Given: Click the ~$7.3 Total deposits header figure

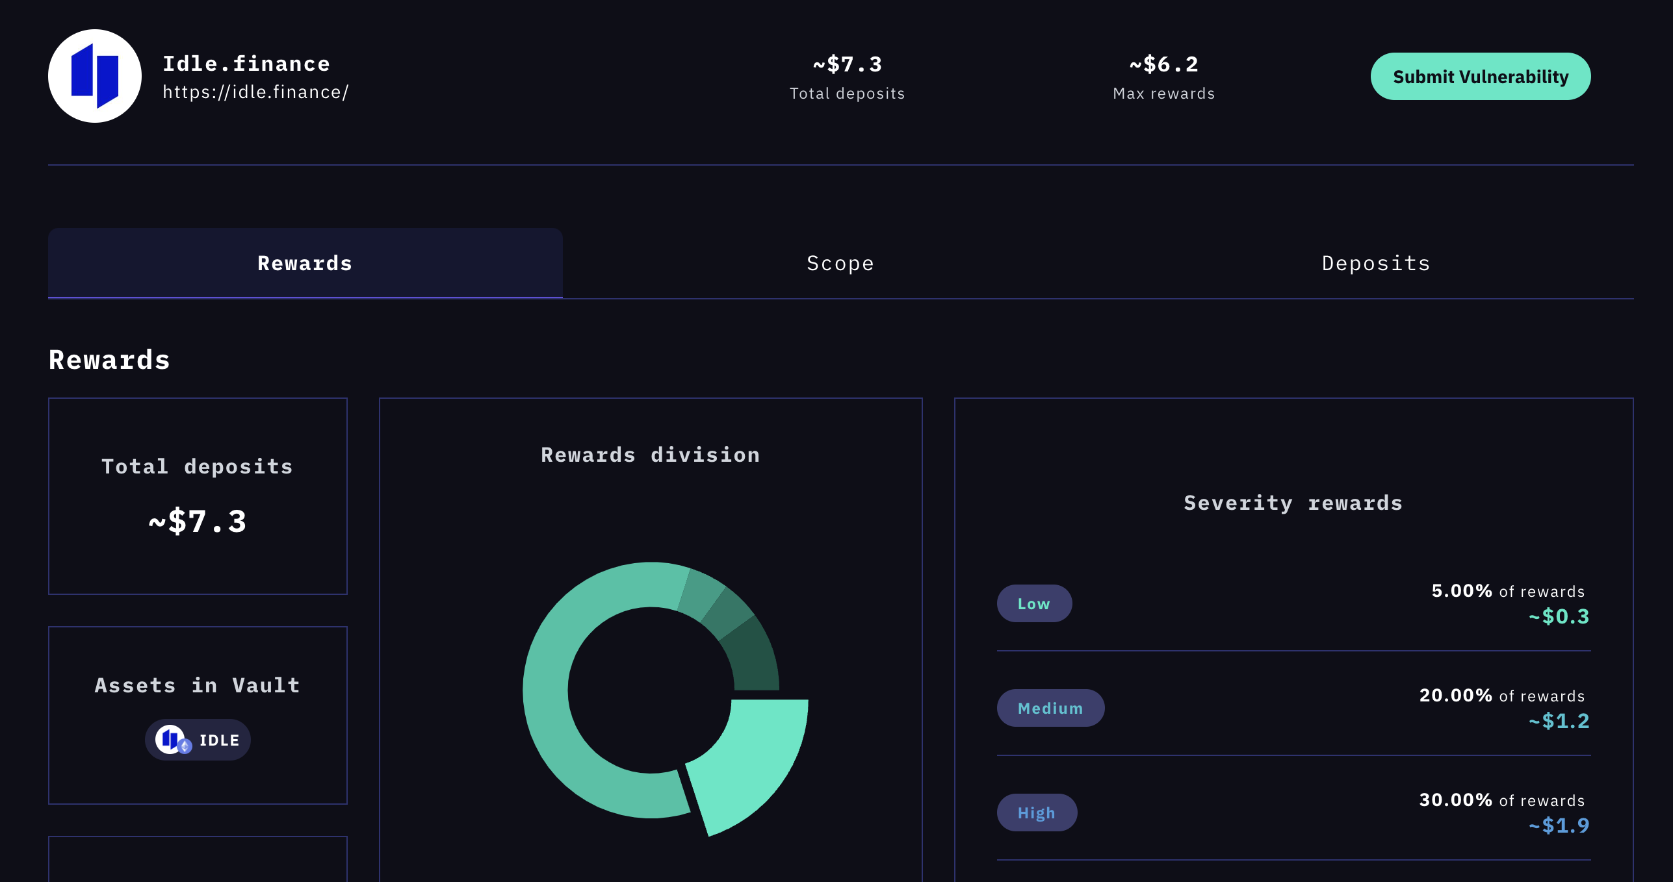Looking at the screenshot, I should [847, 64].
